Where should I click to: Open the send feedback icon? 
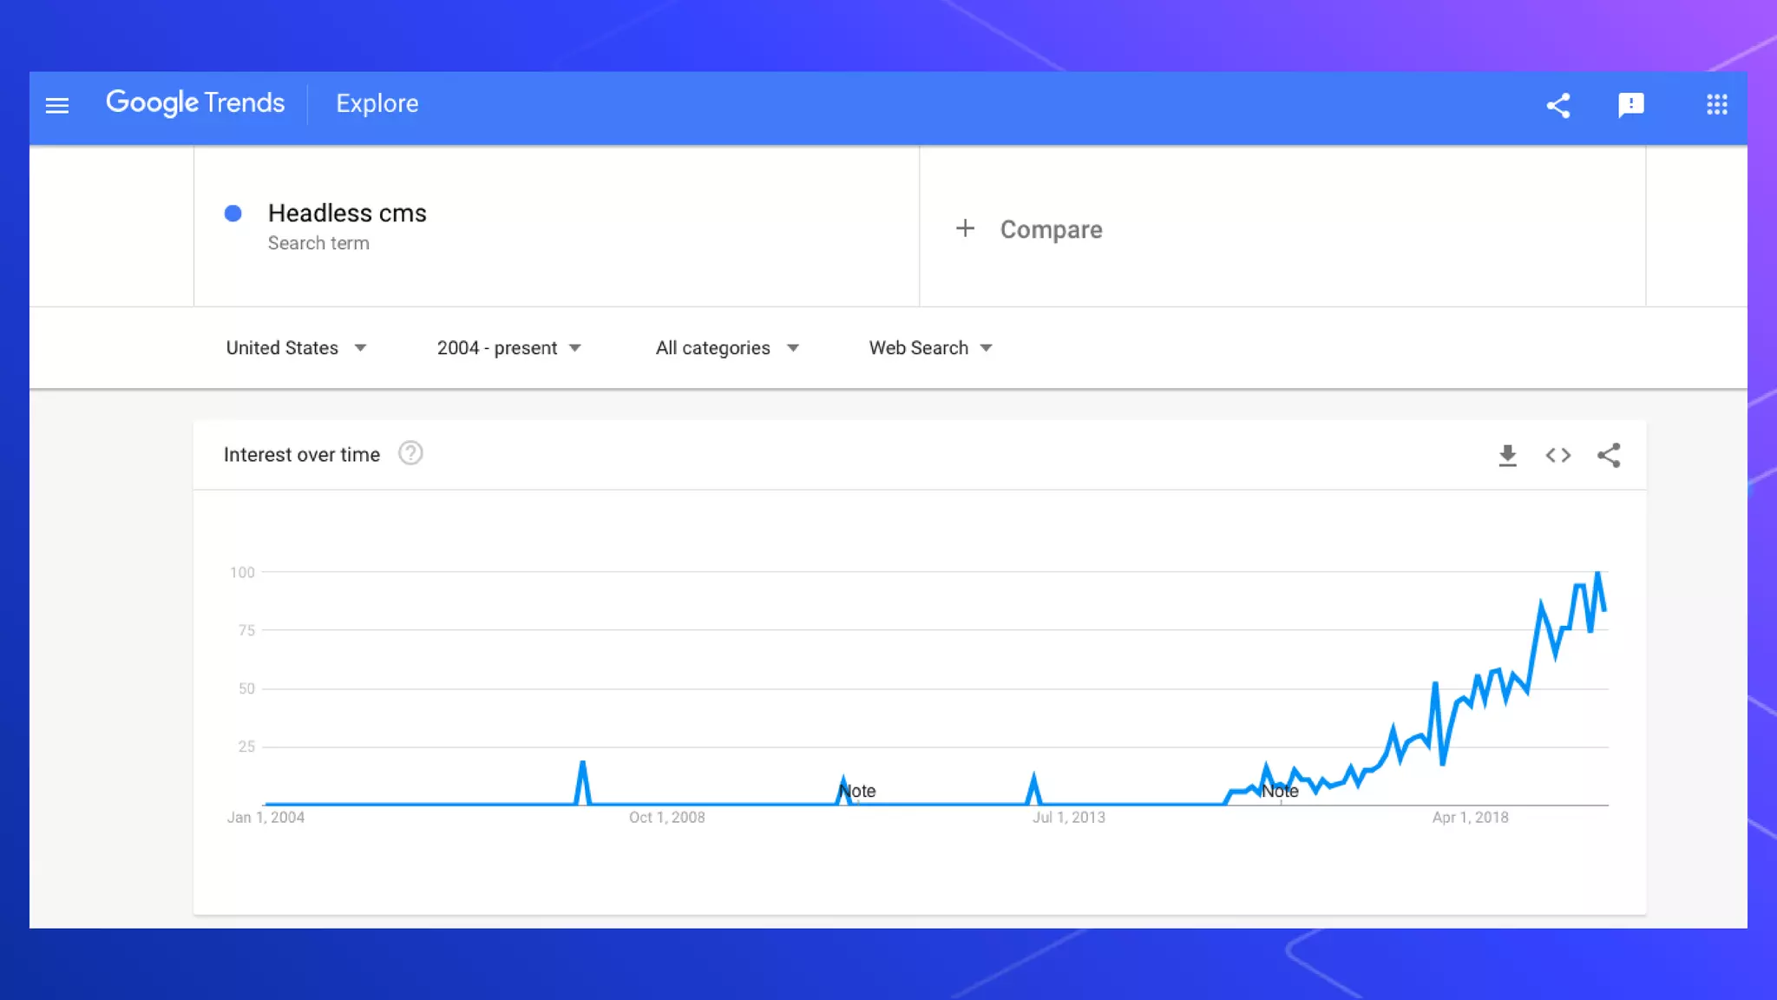(x=1630, y=105)
